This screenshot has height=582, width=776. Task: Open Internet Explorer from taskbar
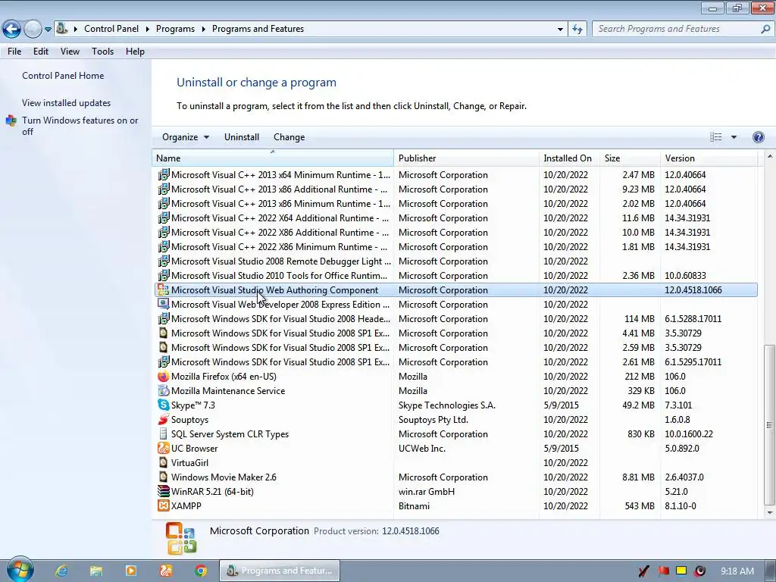click(61, 571)
